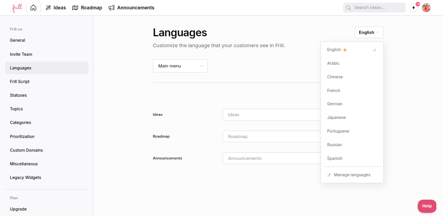443x216 pixels.
Task: Open the Help button
Action: pos(427,206)
